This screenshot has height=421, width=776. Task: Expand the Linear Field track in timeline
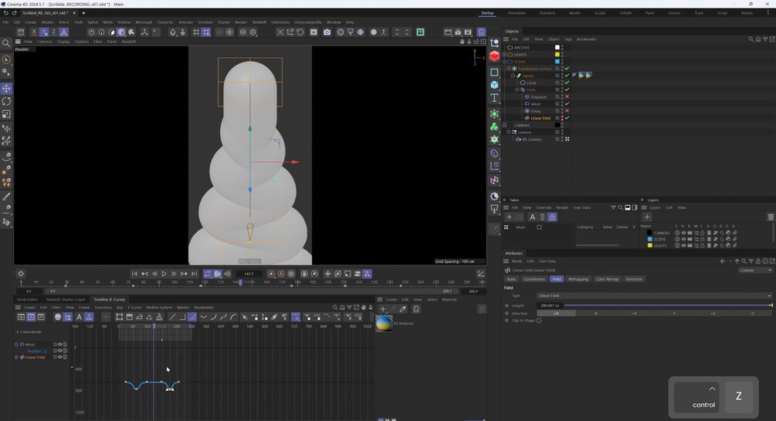point(16,357)
